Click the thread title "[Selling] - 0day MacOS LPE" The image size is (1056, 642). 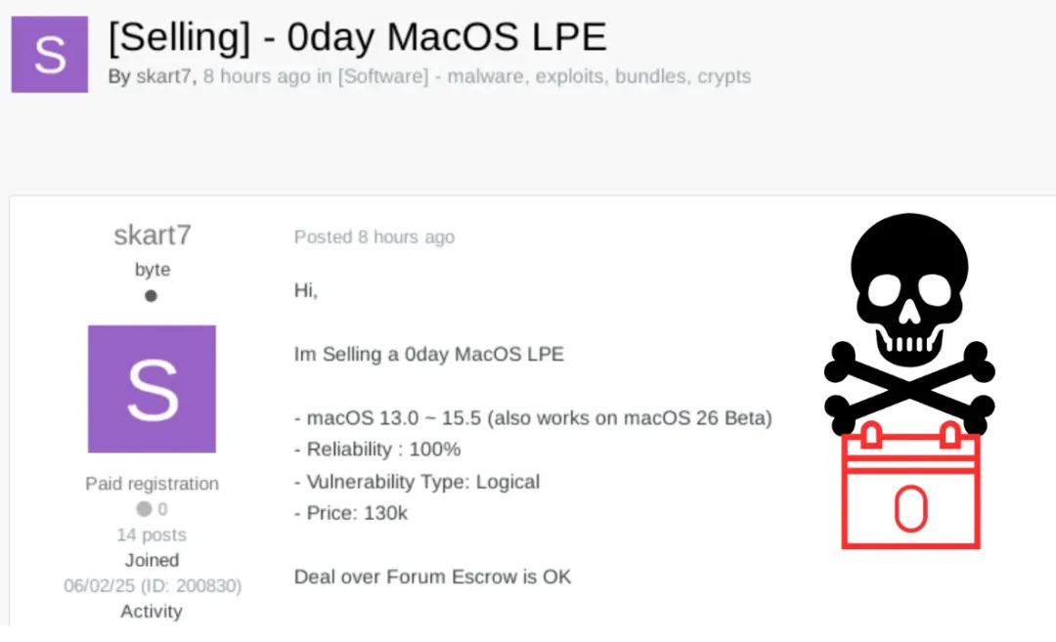click(x=358, y=37)
